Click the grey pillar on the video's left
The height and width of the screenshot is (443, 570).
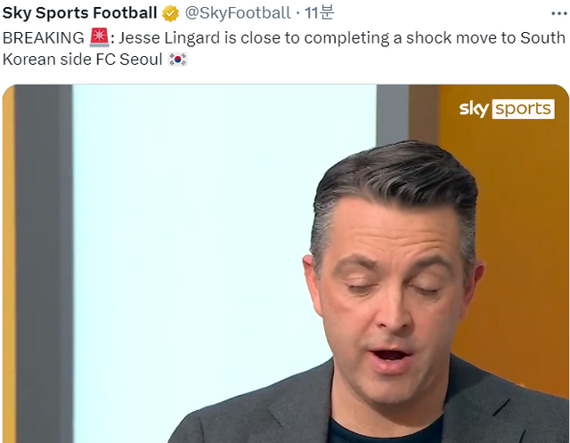[44, 263]
